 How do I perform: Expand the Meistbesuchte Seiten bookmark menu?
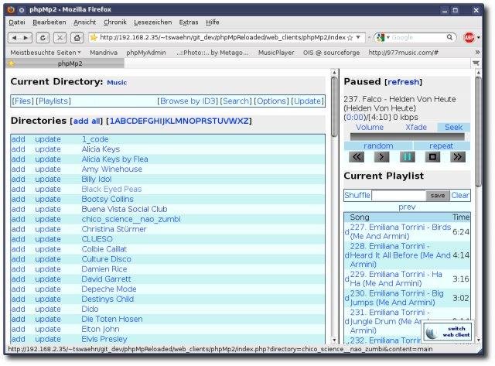coord(46,53)
